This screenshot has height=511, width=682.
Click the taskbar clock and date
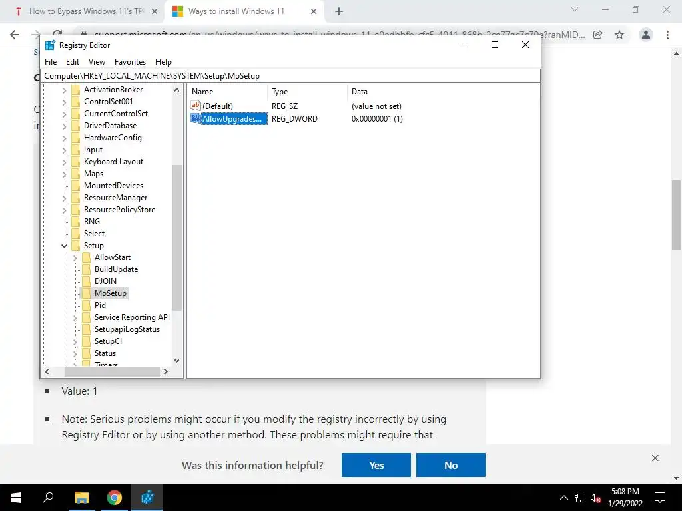pos(625,498)
